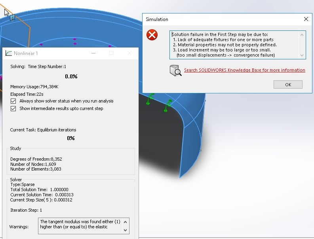Click the Nonlinear 1 window curve icon

8,53
